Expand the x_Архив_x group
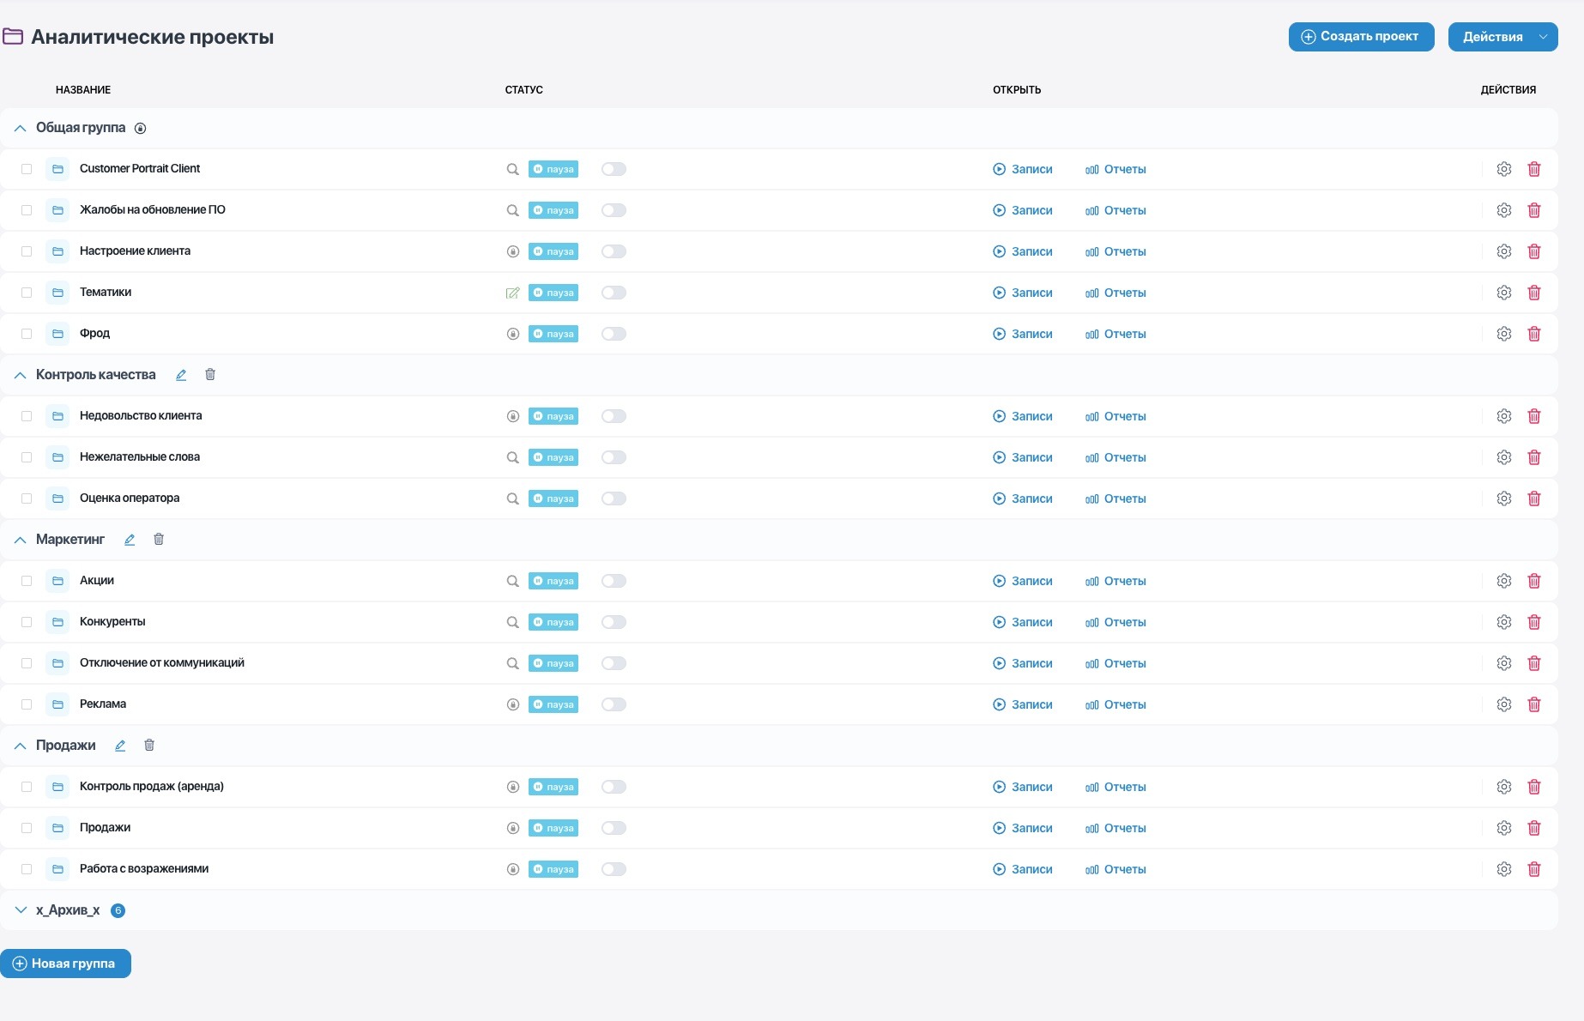The width and height of the screenshot is (1584, 1021). 21,909
